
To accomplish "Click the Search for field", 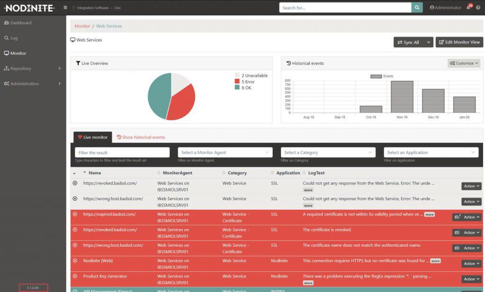I will (345, 8).
